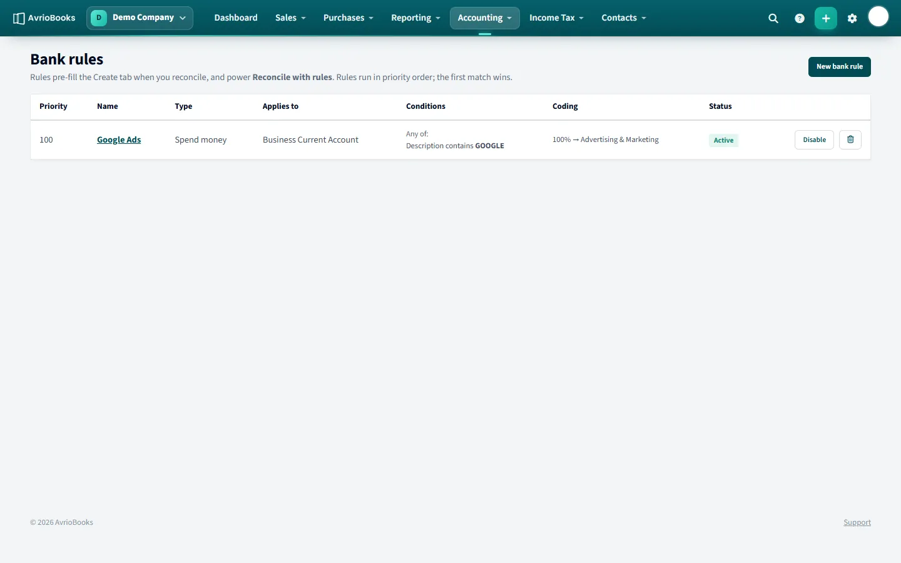Image resolution: width=901 pixels, height=563 pixels.
Task: Open the Contacts dropdown menu
Action: (624, 18)
